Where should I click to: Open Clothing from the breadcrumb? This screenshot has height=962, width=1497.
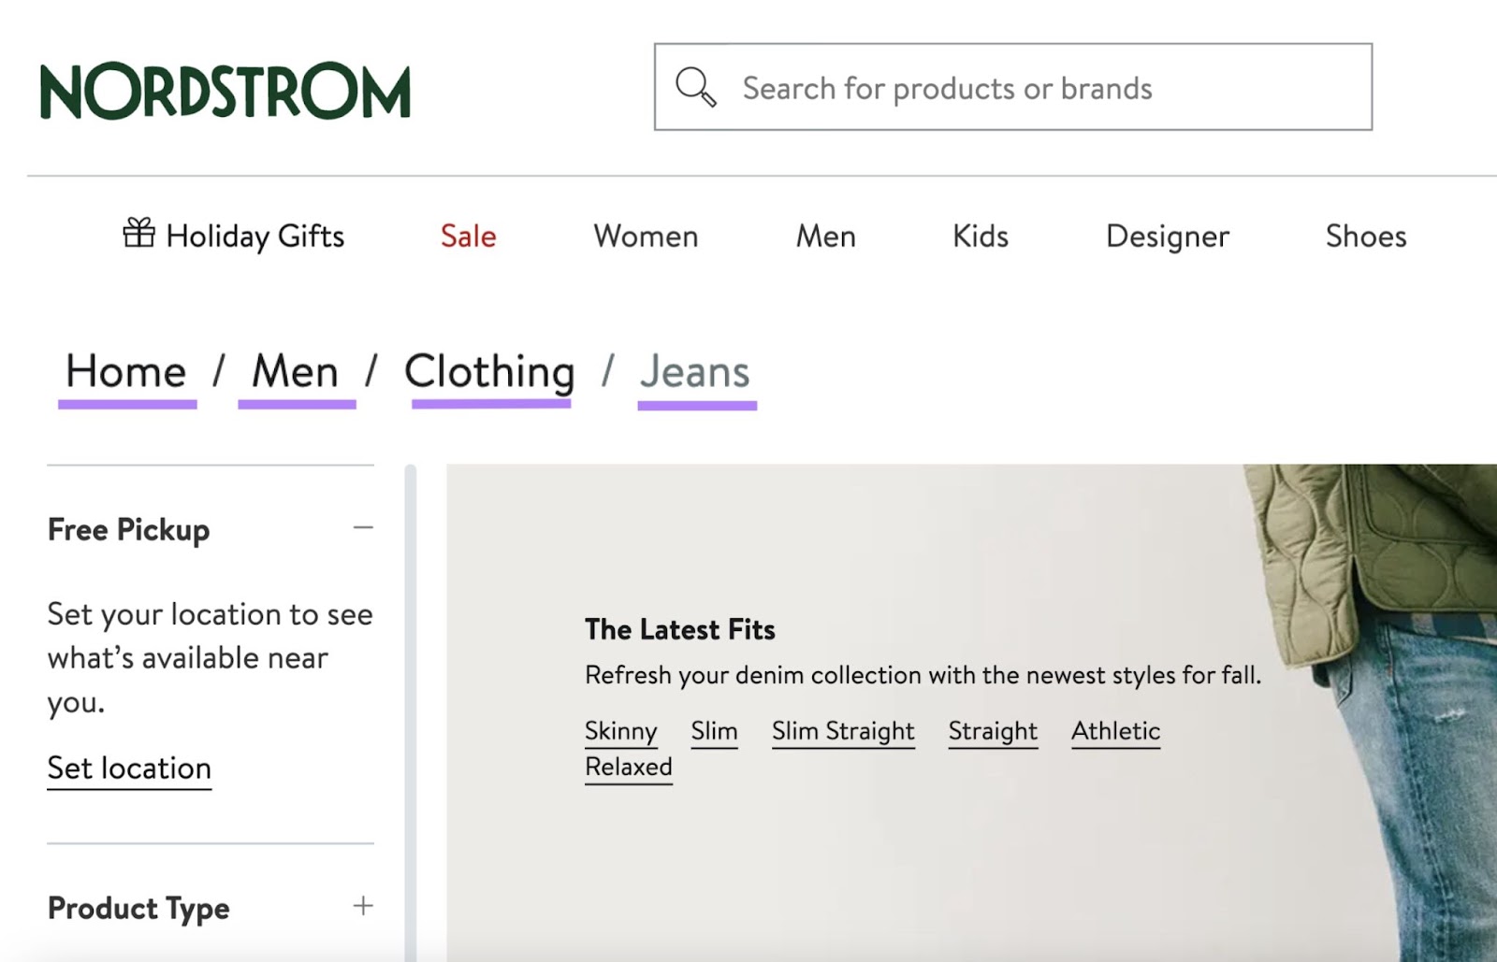(x=489, y=371)
